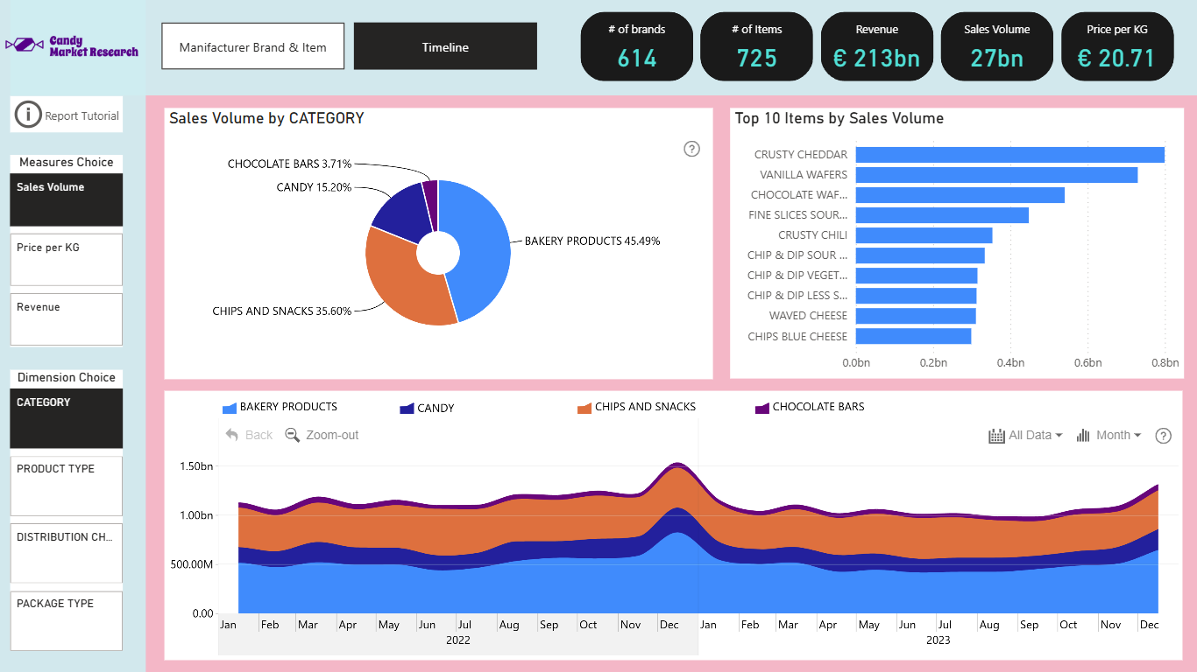Click the CHOCOLATE WAF... bar

(960, 195)
